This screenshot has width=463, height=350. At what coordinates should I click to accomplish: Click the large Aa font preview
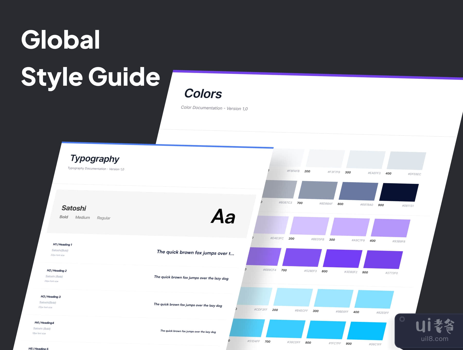[x=223, y=216]
